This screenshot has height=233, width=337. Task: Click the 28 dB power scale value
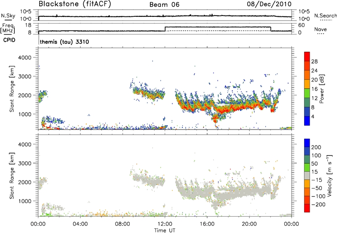[314, 61]
